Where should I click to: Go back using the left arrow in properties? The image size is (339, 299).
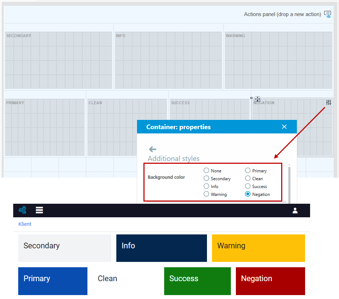pyautogui.click(x=152, y=149)
